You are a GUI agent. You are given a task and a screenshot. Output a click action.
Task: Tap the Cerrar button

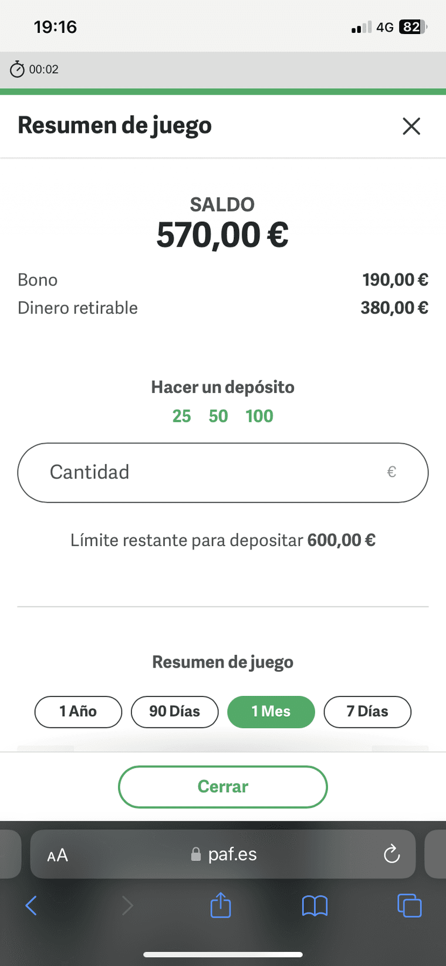223,787
